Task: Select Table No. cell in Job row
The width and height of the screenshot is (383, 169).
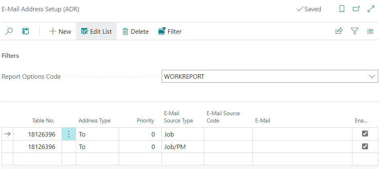Action: coord(37,134)
